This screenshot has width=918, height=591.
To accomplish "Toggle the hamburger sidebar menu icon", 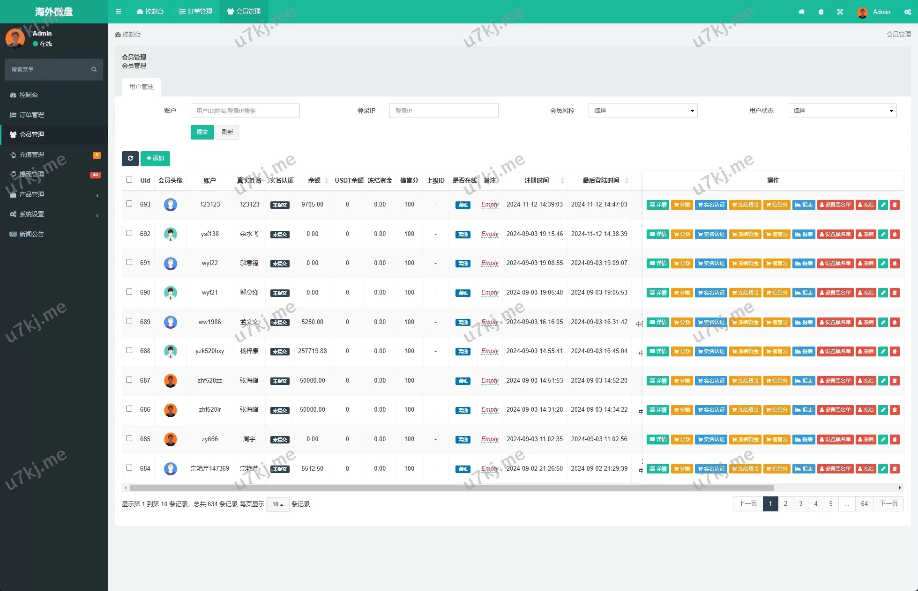I will coord(119,12).
